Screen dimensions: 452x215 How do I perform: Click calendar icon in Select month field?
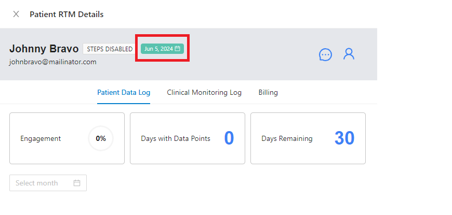click(77, 183)
